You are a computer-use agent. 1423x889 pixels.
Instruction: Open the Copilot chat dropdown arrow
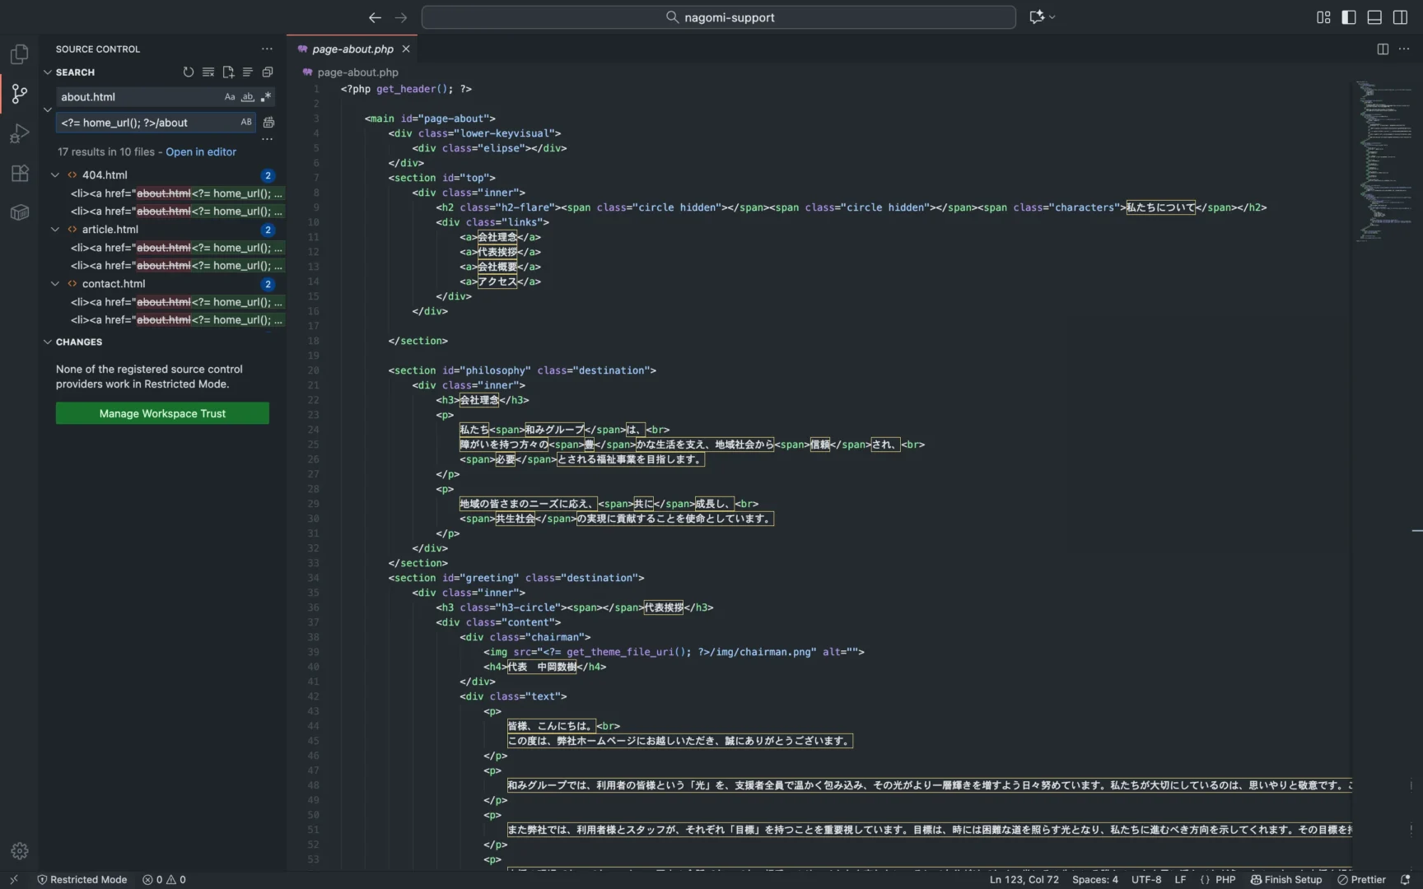1052,17
